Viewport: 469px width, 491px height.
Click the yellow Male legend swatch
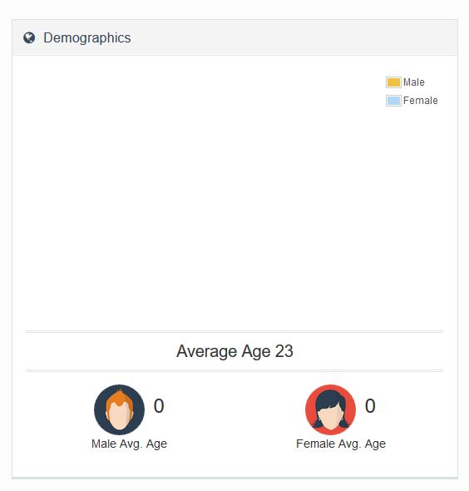(x=393, y=82)
